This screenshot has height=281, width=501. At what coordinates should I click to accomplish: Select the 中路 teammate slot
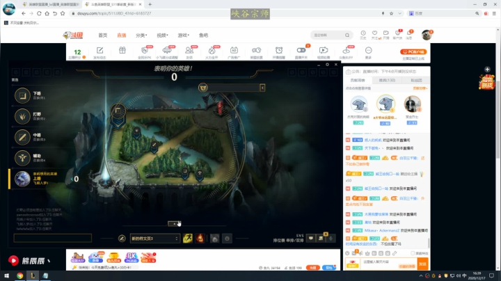[35, 137]
